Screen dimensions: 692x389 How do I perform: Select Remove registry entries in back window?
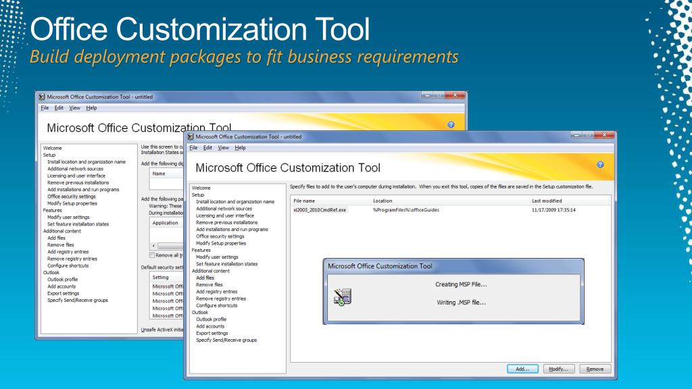(72, 259)
